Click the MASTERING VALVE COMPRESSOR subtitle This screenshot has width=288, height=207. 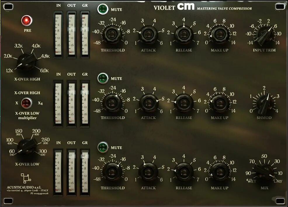click(224, 8)
